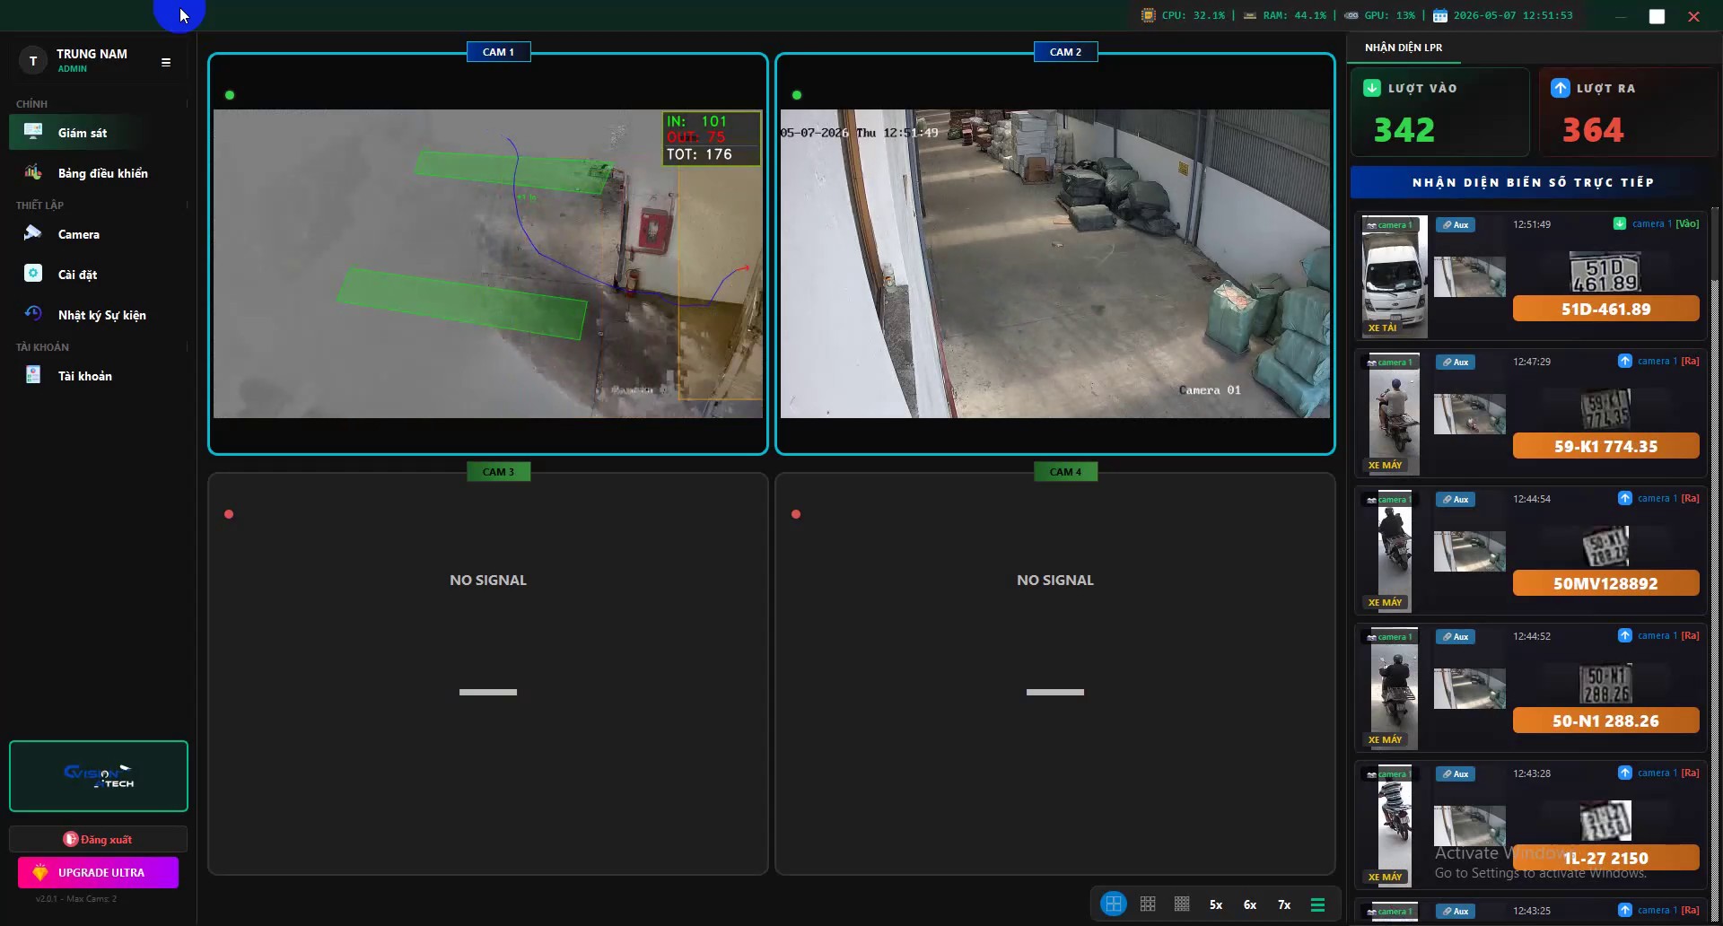Screen dimensions: 1723x926
Task: Open scene snapshot for 12:44:52 entry
Action: pyautogui.click(x=1470, y=689)
